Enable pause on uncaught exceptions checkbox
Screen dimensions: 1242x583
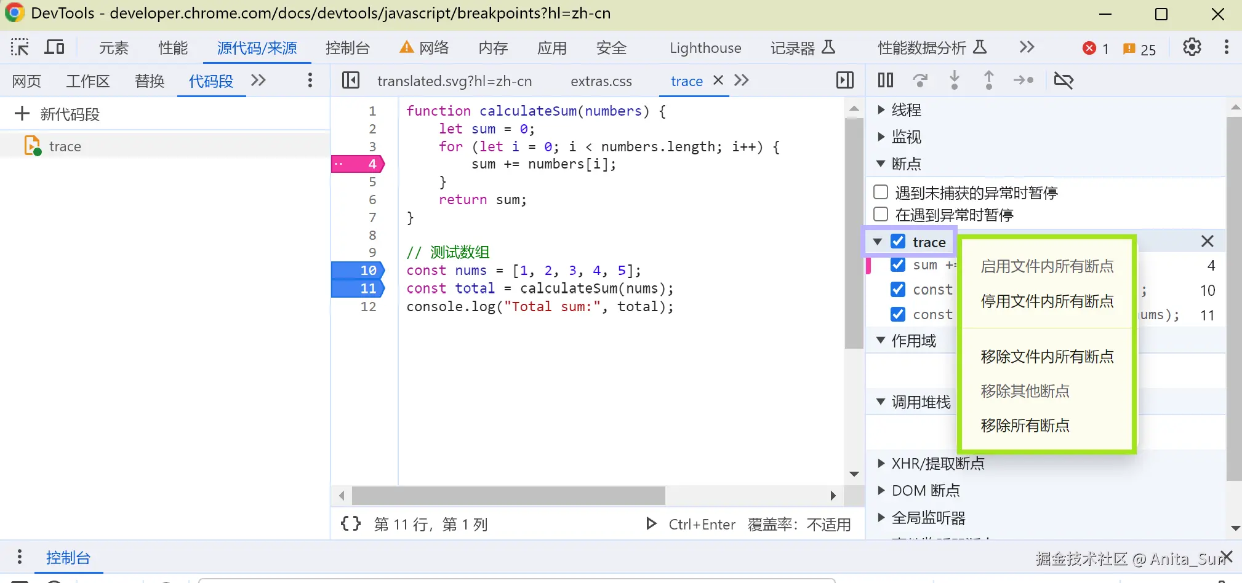pyautogui.click(x=881, y=192)
